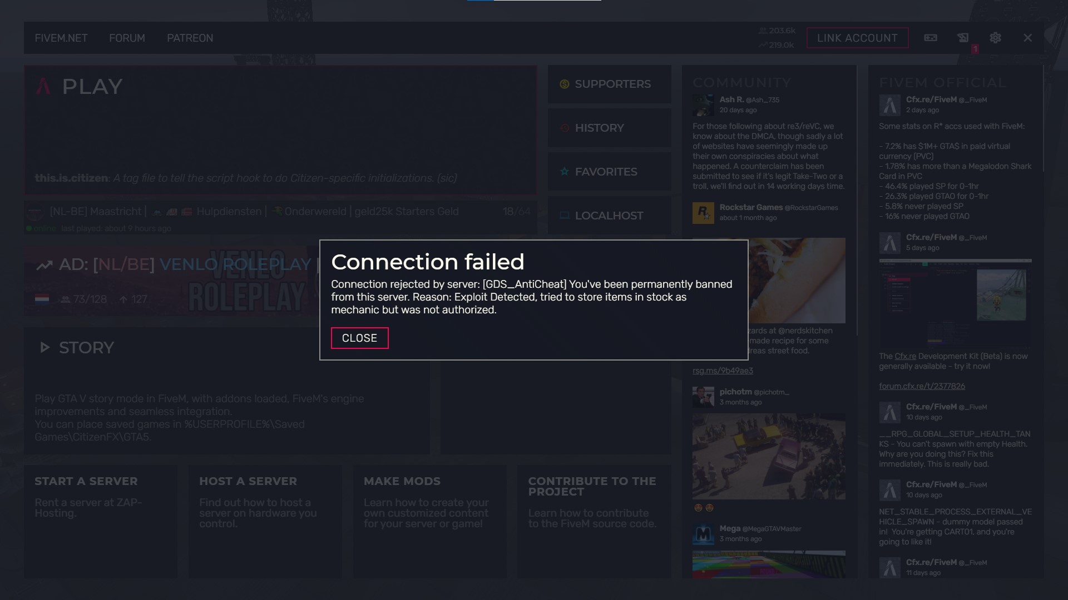
Task: Open the START A SERVER card
Action: point(101,522)
